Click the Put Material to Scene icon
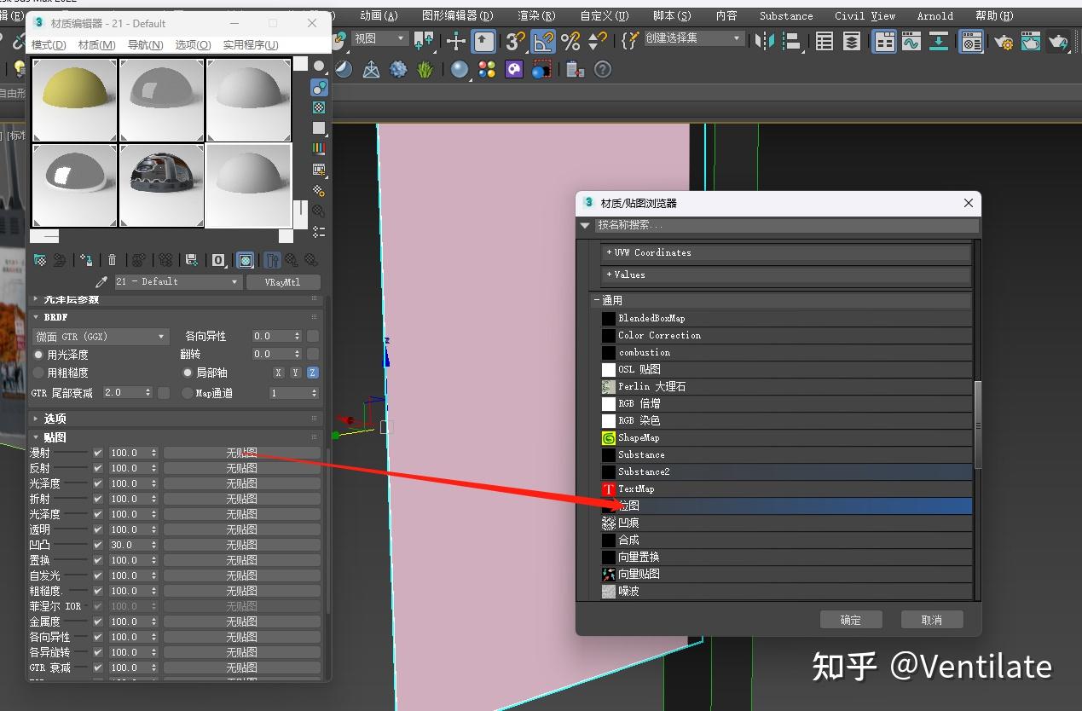This screenshot has width=1082, height=711. pyautogui.click(x=60, y=260)
